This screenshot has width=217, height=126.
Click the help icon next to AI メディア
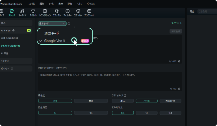14,31
